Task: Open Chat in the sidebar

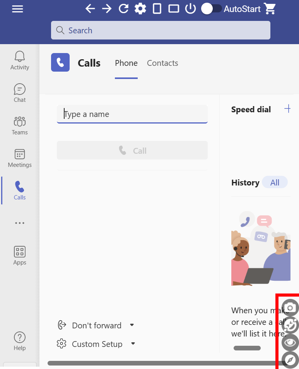Action: (20, 93)
